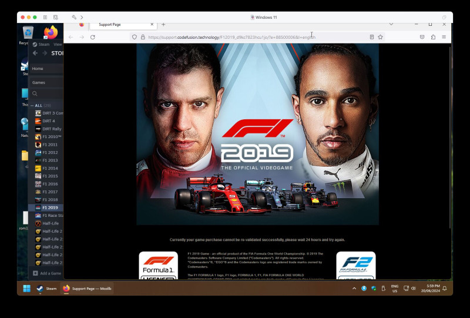Open Parallels wrench configuration icon
Image resolution: width=470 pixels, height=318 pixels.
click(74, 18)
